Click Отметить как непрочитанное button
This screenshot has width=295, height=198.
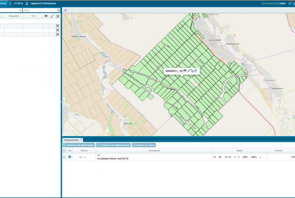pos(113,145)
